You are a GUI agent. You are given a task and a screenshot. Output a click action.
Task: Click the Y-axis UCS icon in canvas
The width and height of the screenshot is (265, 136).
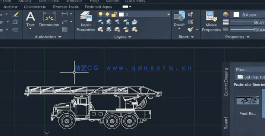47,133
